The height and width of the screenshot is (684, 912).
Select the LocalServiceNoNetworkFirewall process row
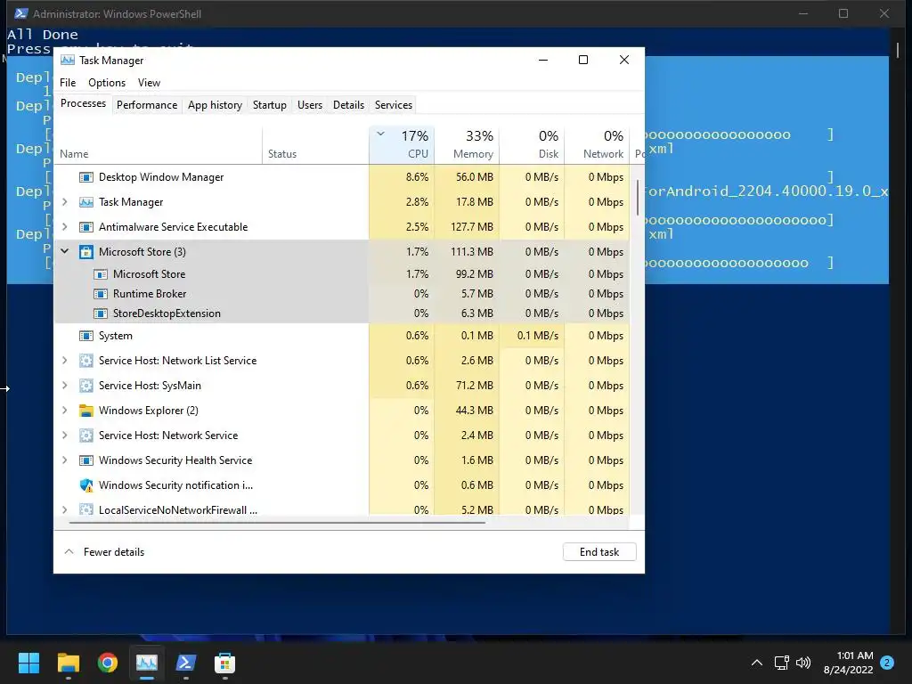[x=341, y=509]
